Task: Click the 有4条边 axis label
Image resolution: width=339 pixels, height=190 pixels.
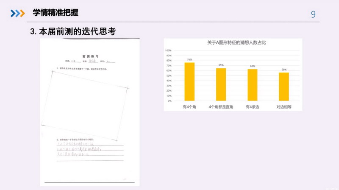Action: coord(253,106)
